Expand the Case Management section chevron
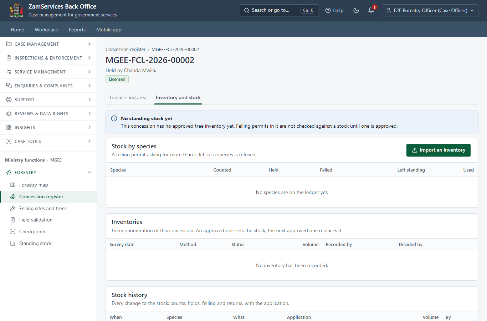 coord(89,44)
